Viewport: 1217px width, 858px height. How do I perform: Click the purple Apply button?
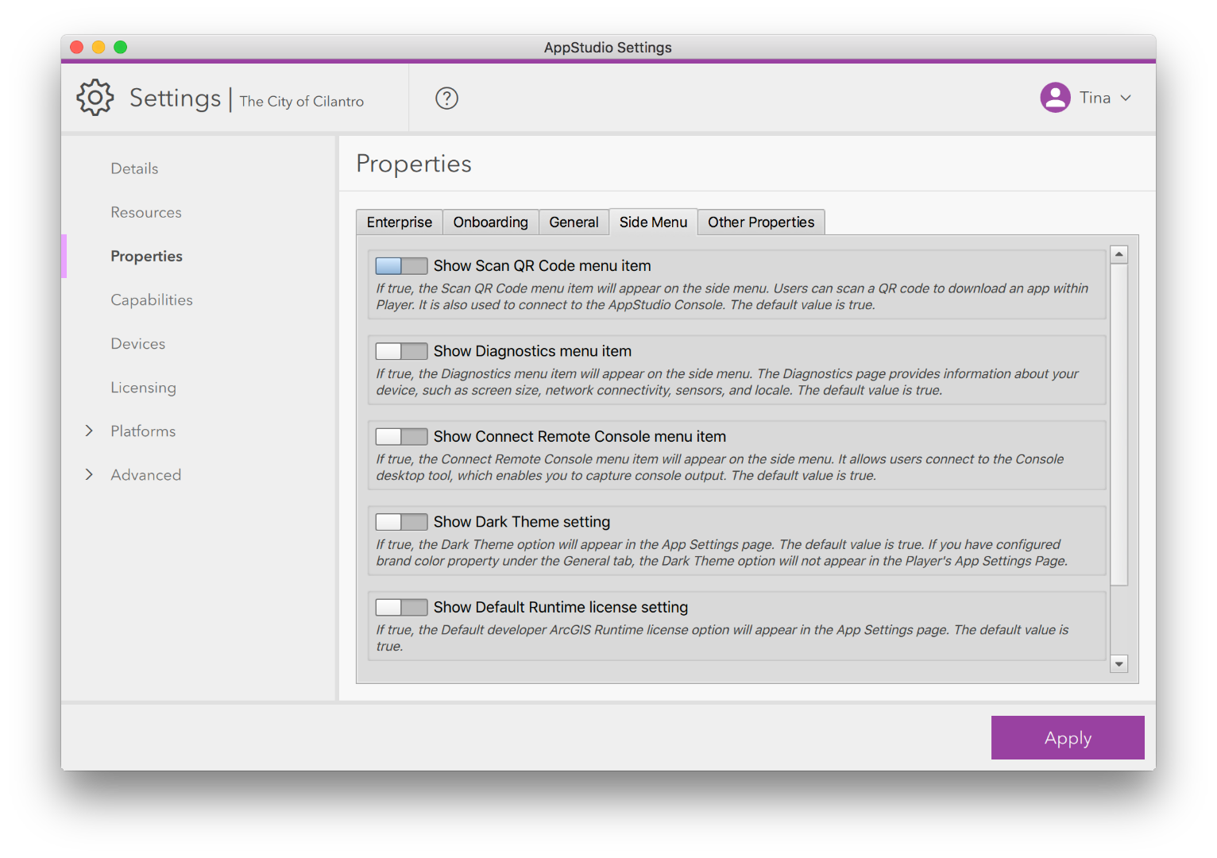click(x=1068, y=738)
